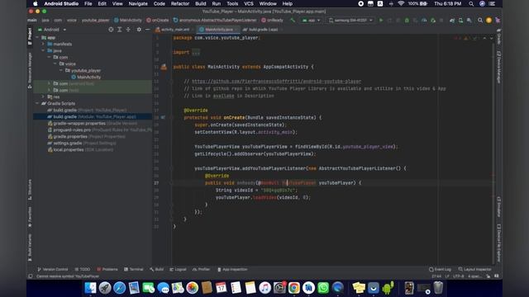Open Project side tool tab
Screen dimensions: 529x297
point(30,36)
